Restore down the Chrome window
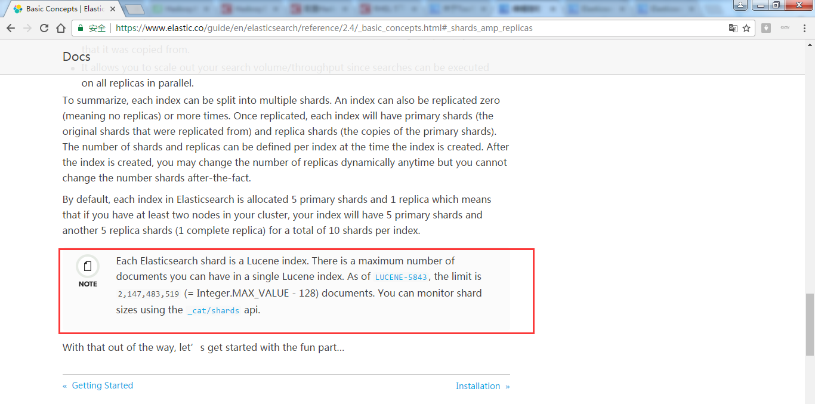 [x=776, y=5]
